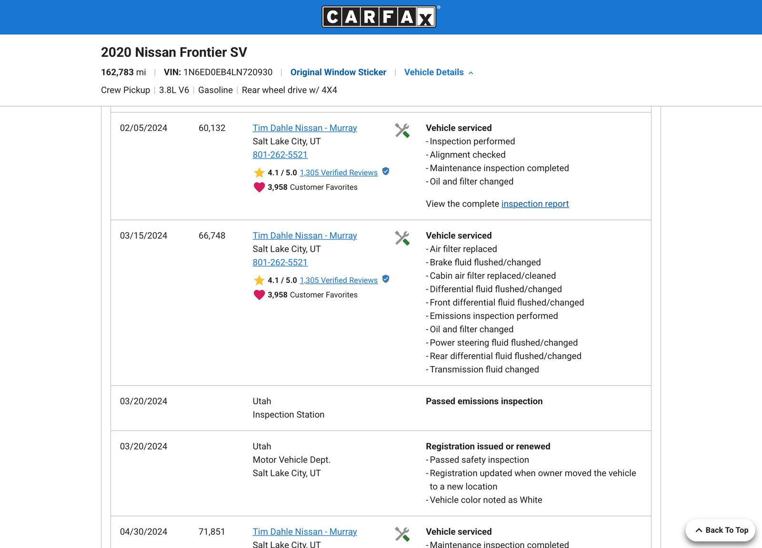Click service wrench icon for 03/15/2024 entry
The height and width of the screenshot is (548, 762).
pos(402,238)
